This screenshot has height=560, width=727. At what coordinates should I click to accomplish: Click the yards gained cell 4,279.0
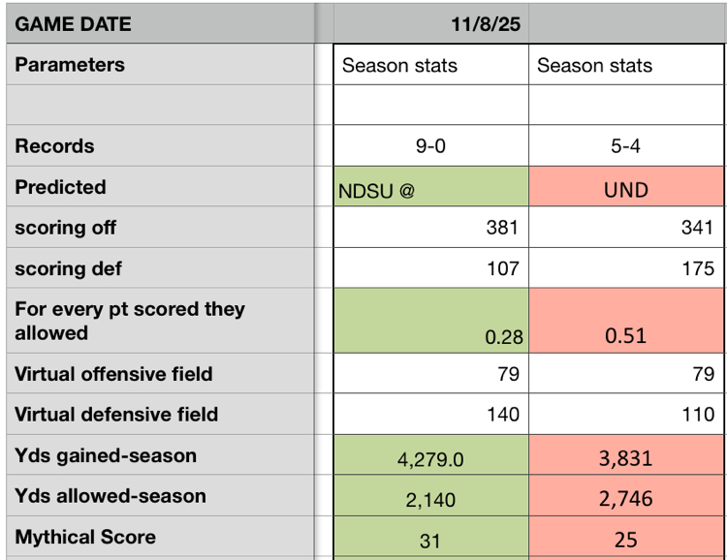pos(431,458)
